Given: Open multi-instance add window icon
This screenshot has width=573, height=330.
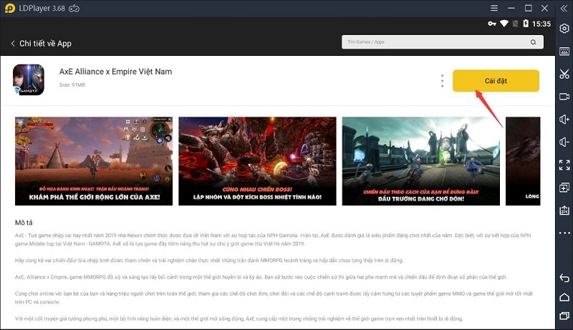Looking at the screenshot, I should pos(564,188).
